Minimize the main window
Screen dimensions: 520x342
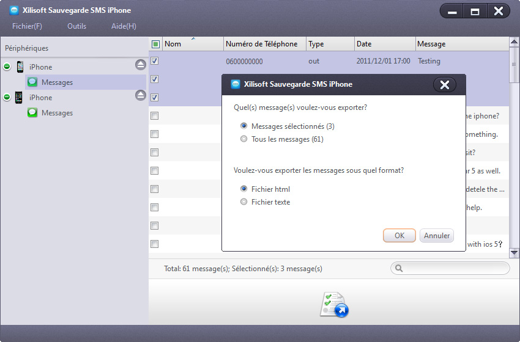point(451,12)
